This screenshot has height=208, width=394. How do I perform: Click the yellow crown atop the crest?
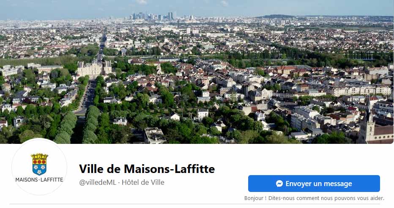click(x=39, y=156)
